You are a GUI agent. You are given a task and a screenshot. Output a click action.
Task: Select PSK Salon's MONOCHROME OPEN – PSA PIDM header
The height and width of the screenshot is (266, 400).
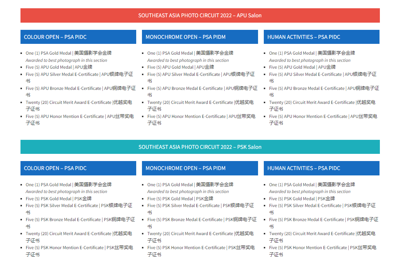point(200,168)
